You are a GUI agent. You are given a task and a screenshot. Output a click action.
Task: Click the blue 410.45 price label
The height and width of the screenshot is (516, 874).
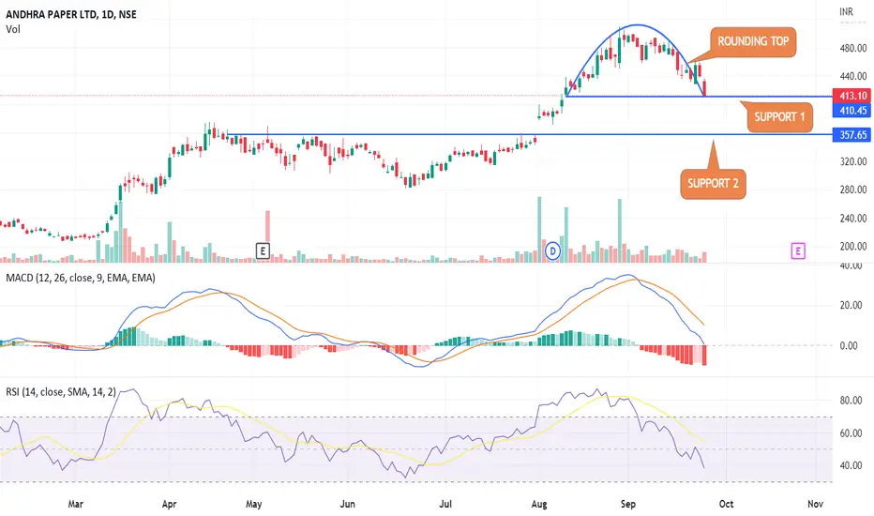(x=852, y=111)
